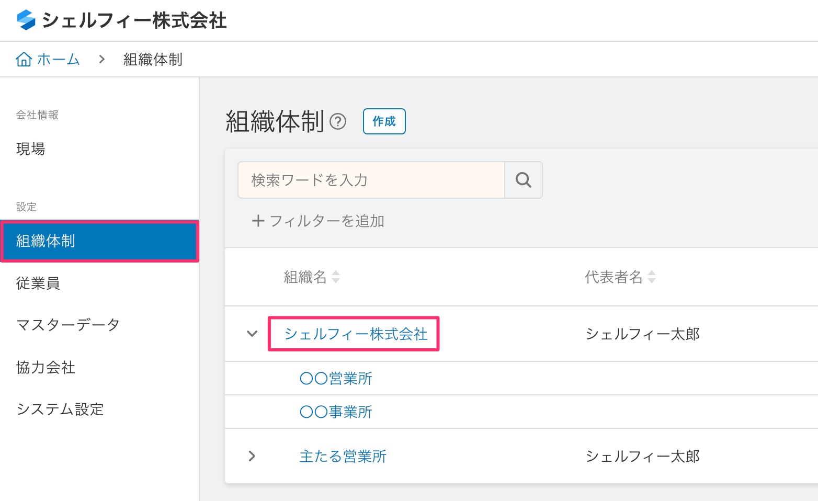The width and height of the screenshot is (818, 501).
Task: Select 組織体制 in the sidebar
Action: (46, 241)
